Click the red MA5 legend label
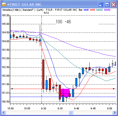 pyautogui.click(x=92, y=10)
